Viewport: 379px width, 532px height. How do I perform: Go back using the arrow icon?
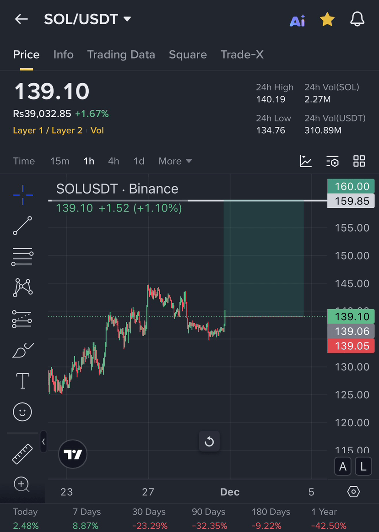(22, 19)
